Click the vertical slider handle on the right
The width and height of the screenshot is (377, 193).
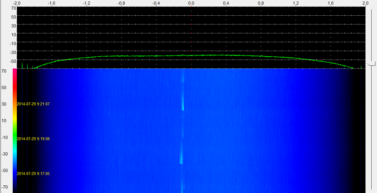click(371, 63)
